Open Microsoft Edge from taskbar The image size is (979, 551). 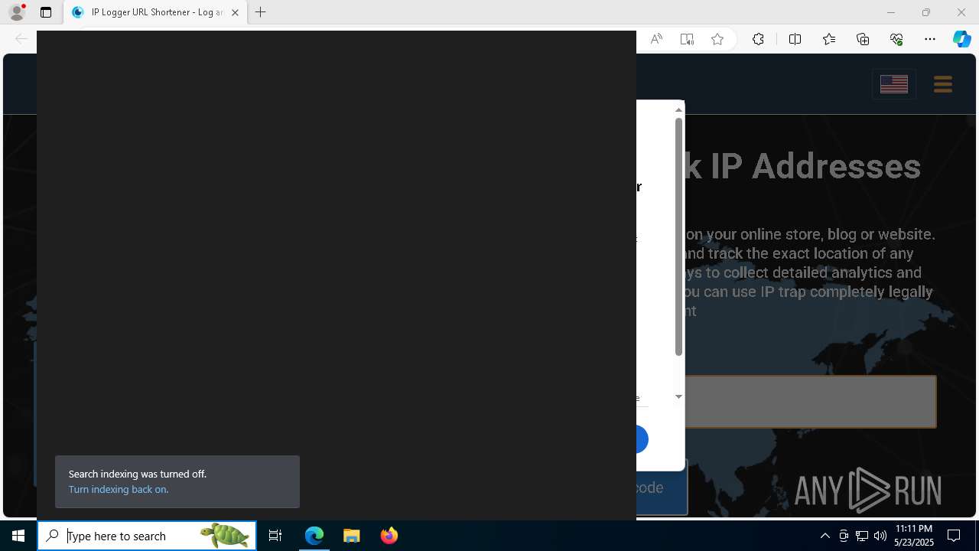click(314, 536)
